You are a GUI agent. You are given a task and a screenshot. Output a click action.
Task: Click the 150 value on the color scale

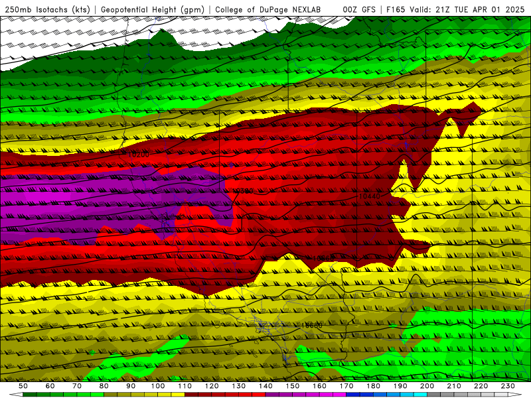pos(292,386)
